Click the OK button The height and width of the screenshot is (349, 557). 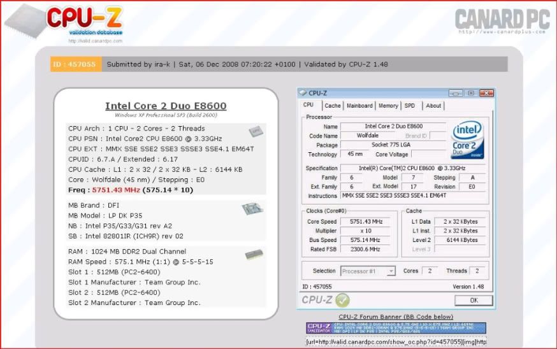pos(474,301)
